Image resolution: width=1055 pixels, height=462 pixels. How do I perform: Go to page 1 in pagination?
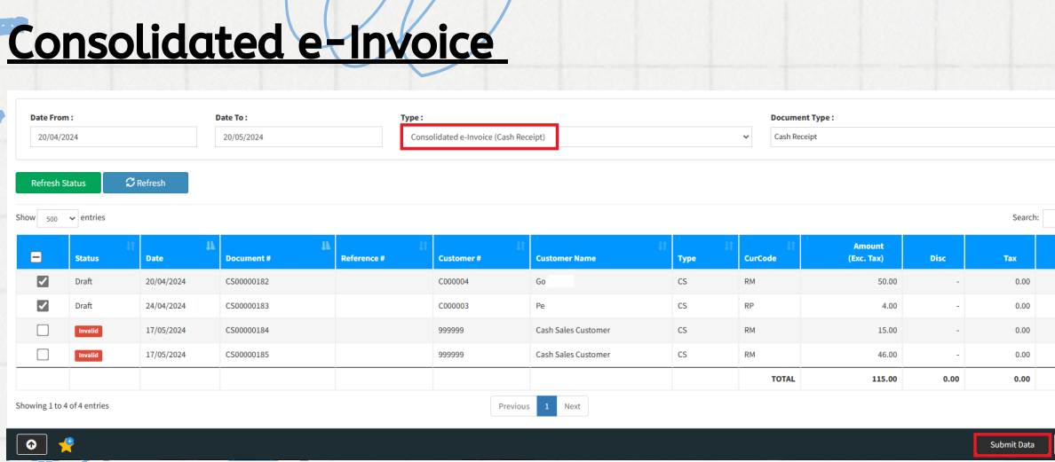click(x=547, y=406)
